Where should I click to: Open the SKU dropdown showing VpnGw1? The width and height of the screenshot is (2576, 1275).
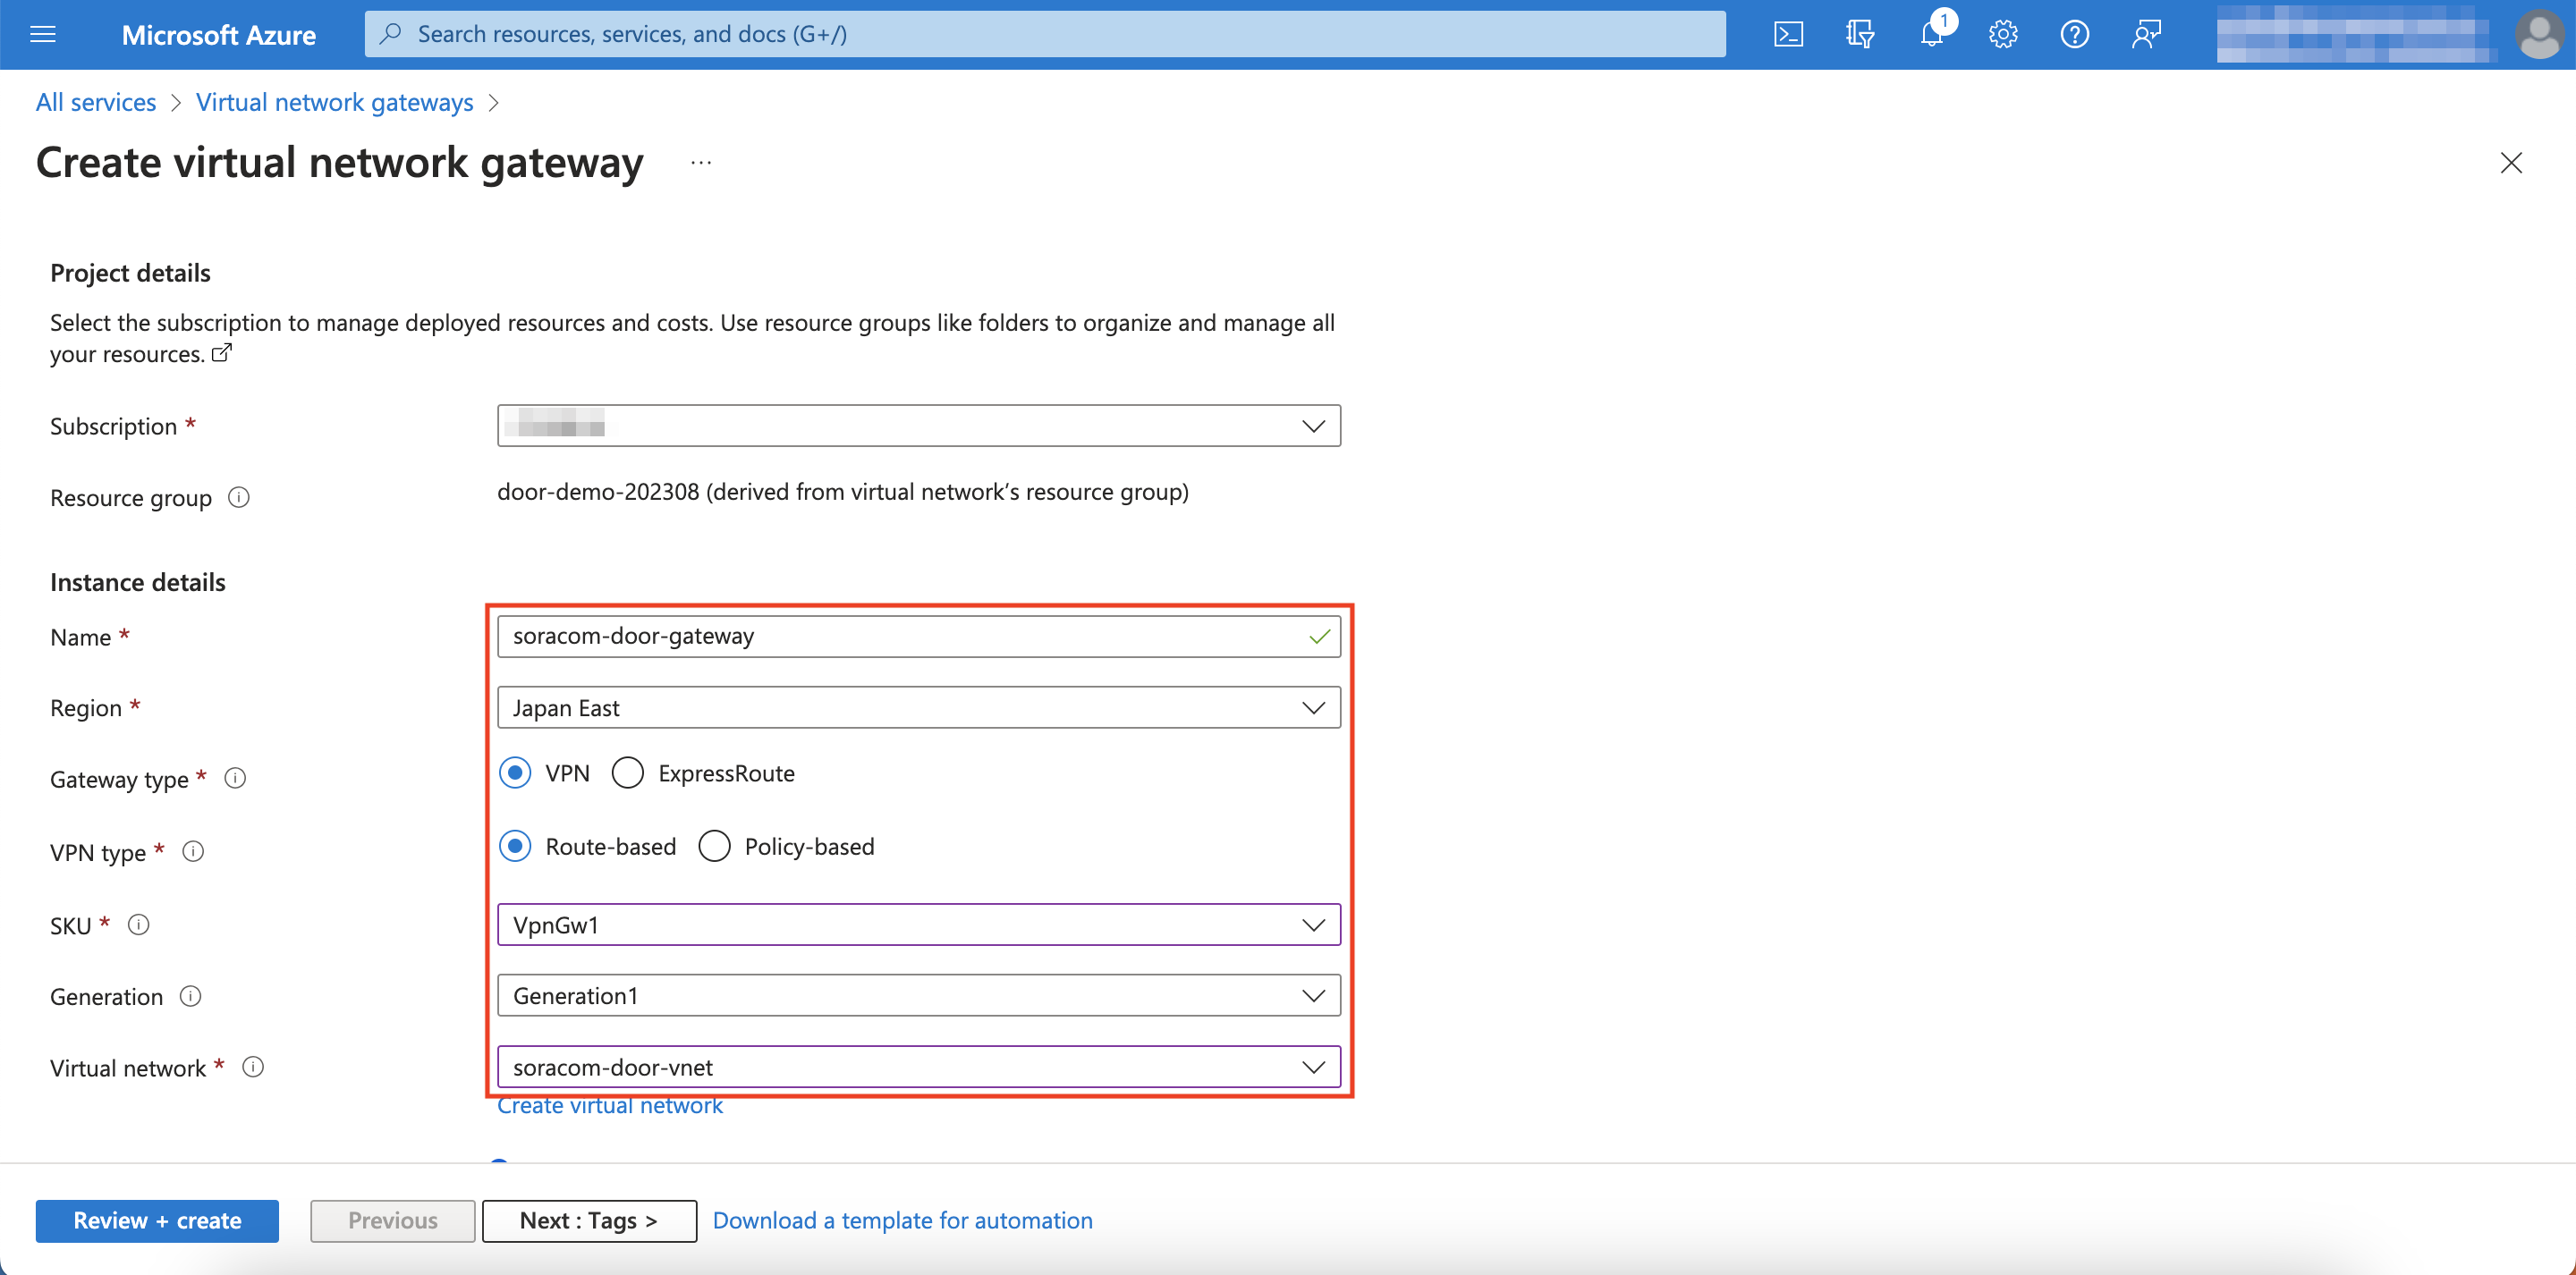[1313, 924]
